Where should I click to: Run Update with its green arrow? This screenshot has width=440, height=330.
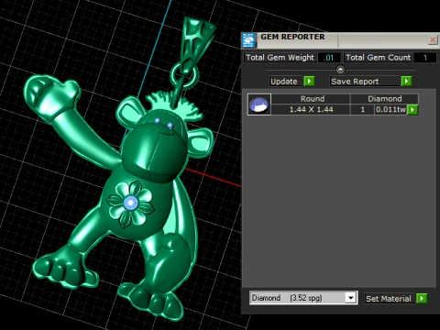[x=309, y=82]
